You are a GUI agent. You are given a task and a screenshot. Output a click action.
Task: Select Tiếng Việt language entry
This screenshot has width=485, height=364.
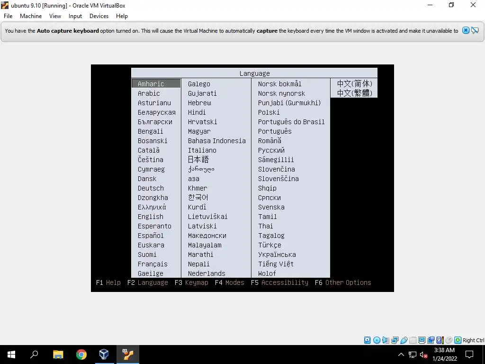point(276,264)
